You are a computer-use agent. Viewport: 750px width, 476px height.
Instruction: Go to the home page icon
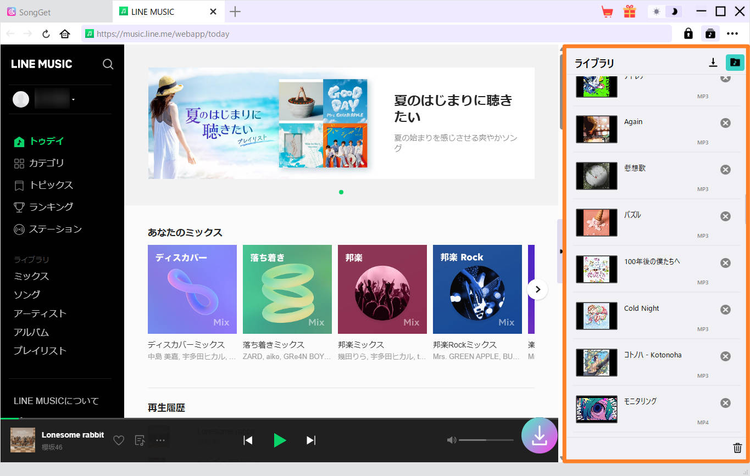[x=65, y=33]
